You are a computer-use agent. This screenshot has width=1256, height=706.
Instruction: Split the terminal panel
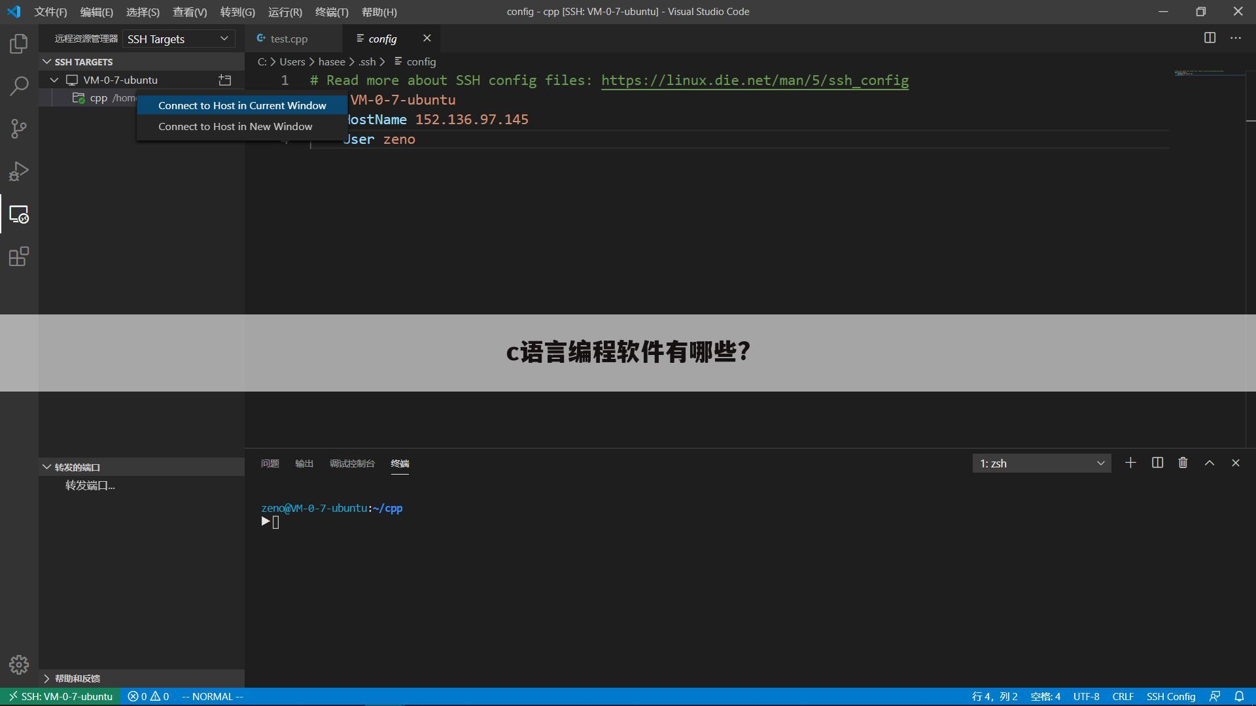(1157, 463)
